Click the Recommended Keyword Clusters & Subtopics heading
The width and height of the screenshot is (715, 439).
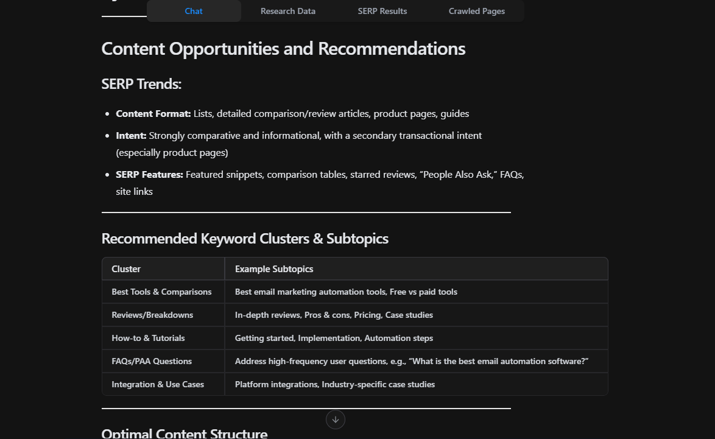pyautogui.click(x=245, y=238)
